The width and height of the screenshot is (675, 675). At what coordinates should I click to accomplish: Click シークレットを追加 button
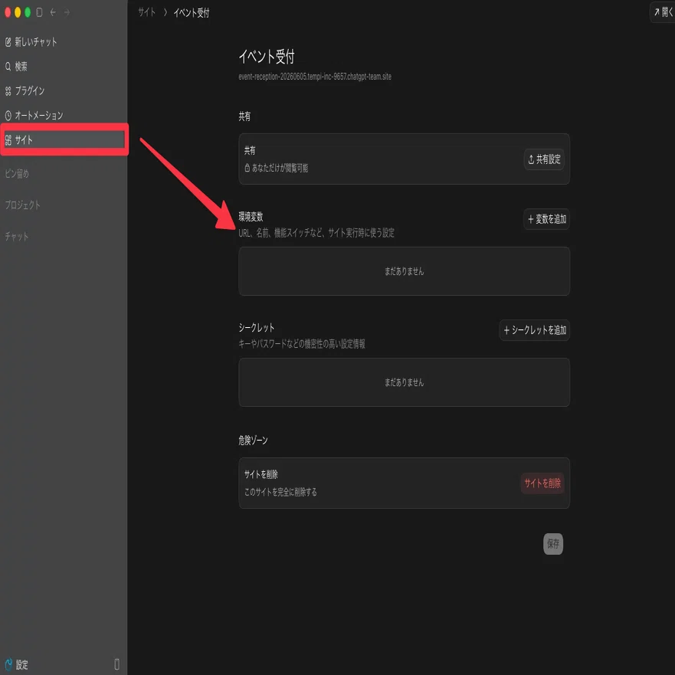(535, 330)
